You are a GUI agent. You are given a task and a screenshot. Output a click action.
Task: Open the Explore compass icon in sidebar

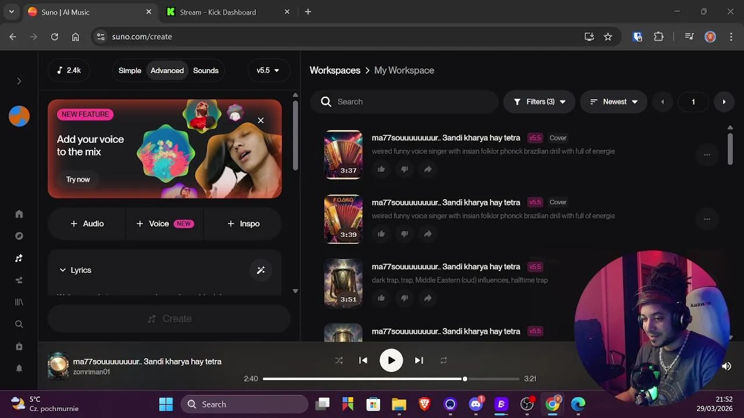coord(19,236)
